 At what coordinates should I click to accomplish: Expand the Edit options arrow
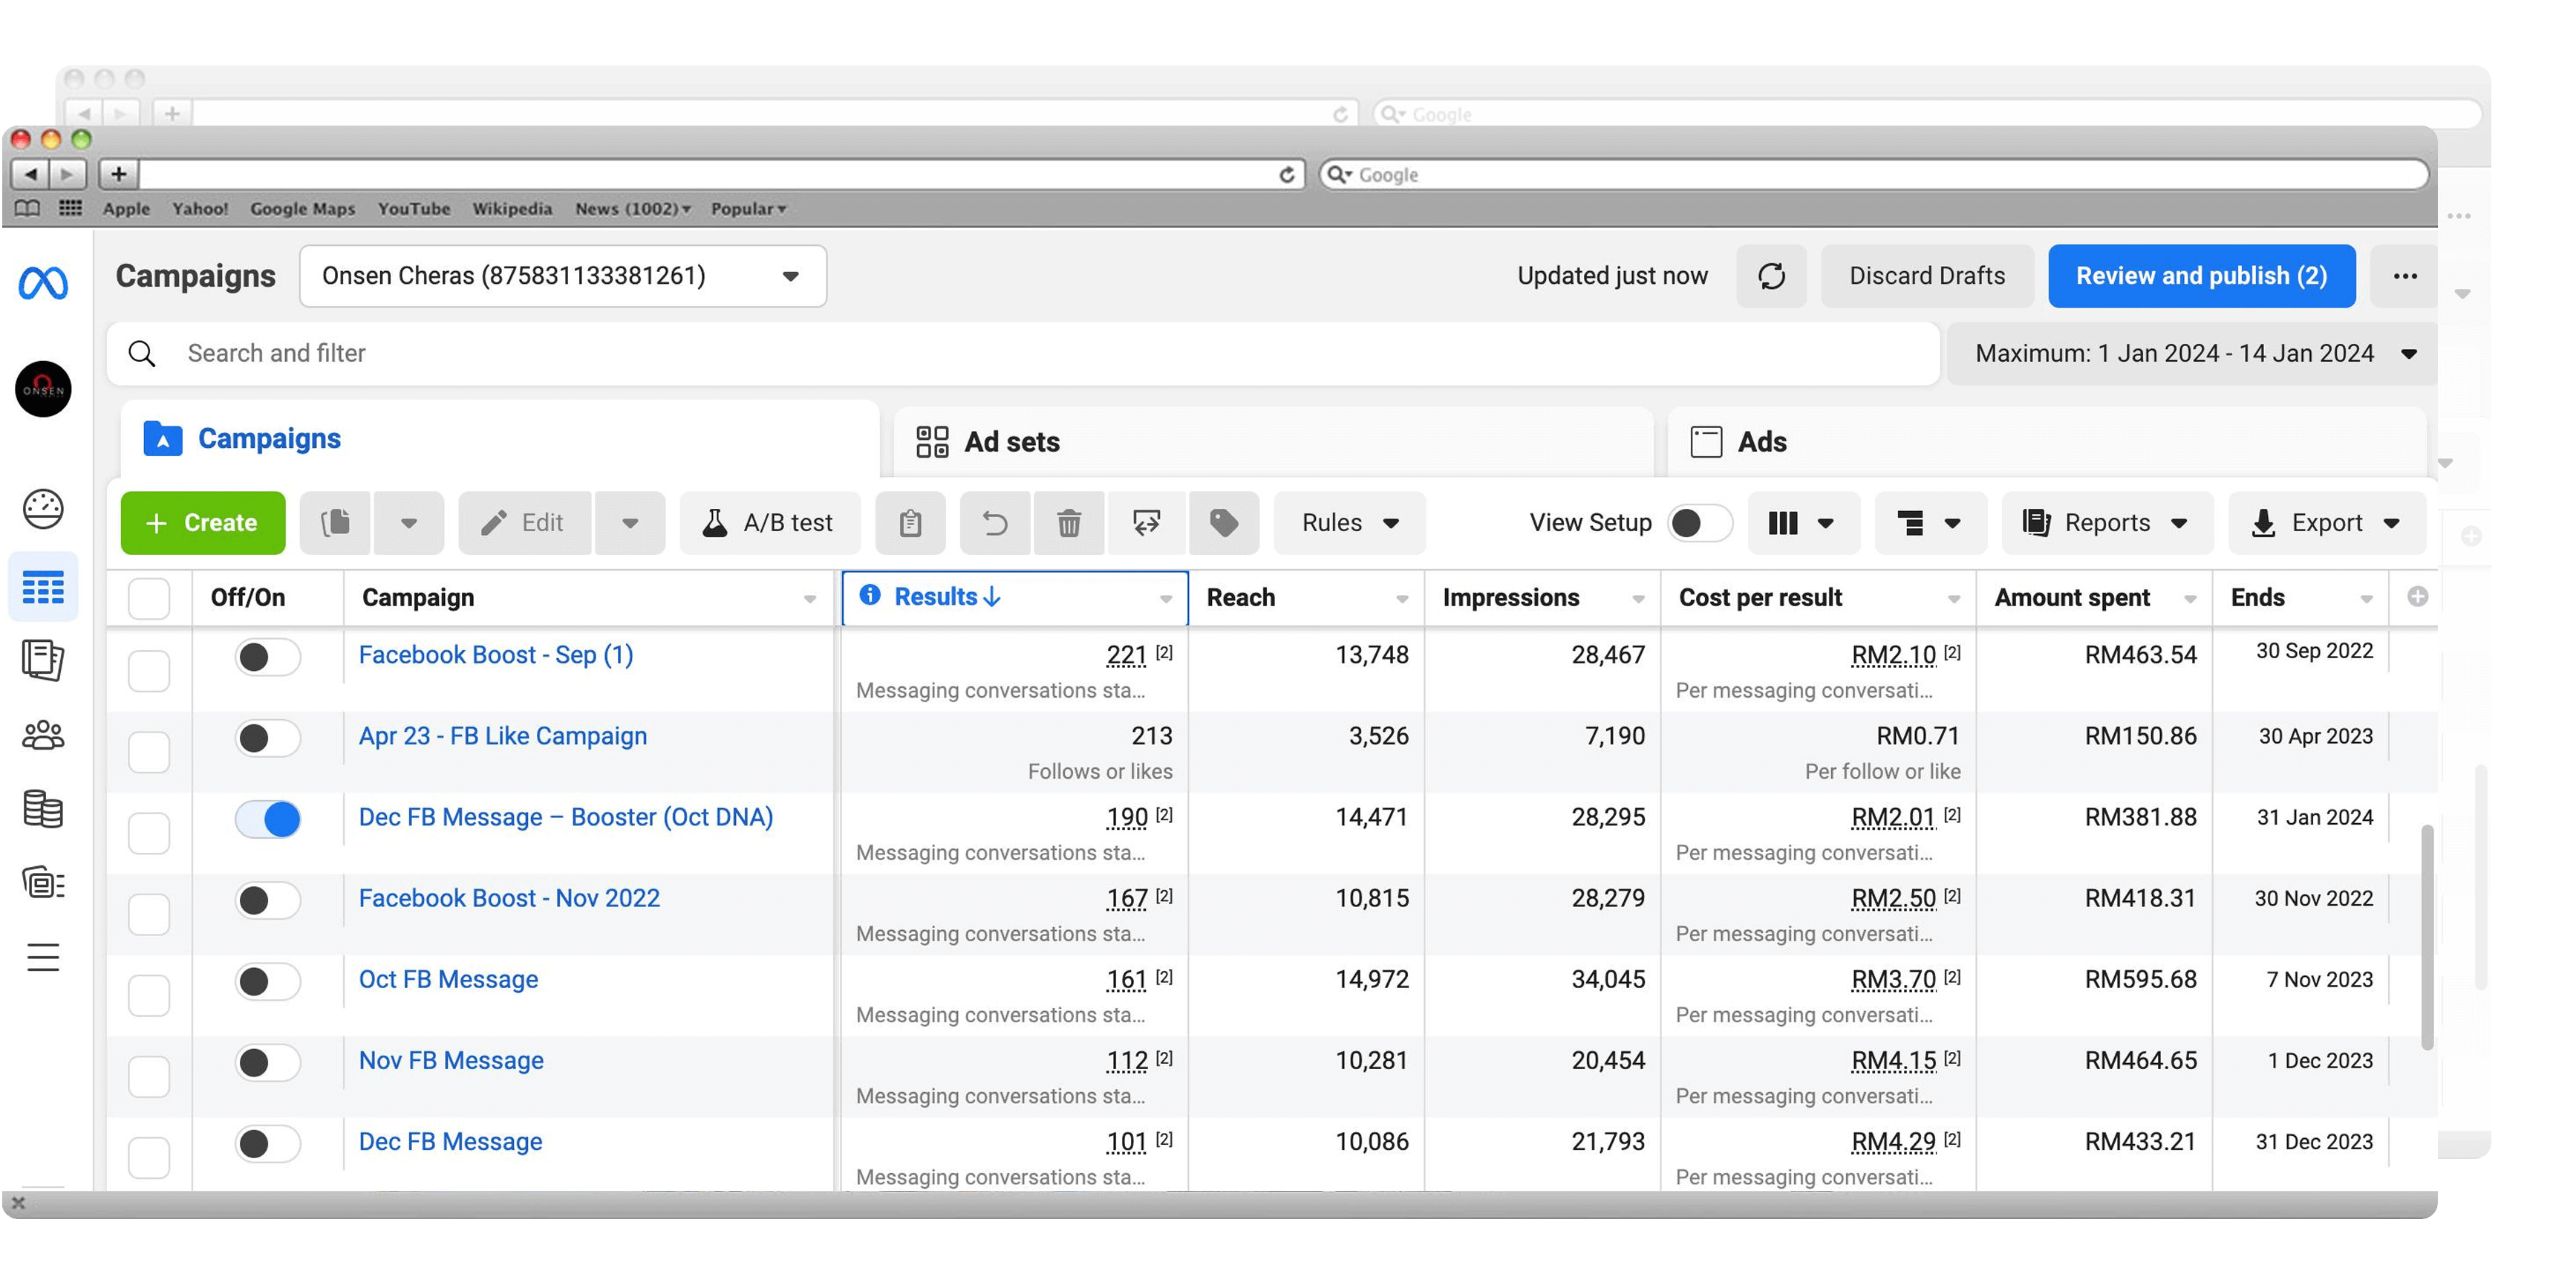[630, 522]
